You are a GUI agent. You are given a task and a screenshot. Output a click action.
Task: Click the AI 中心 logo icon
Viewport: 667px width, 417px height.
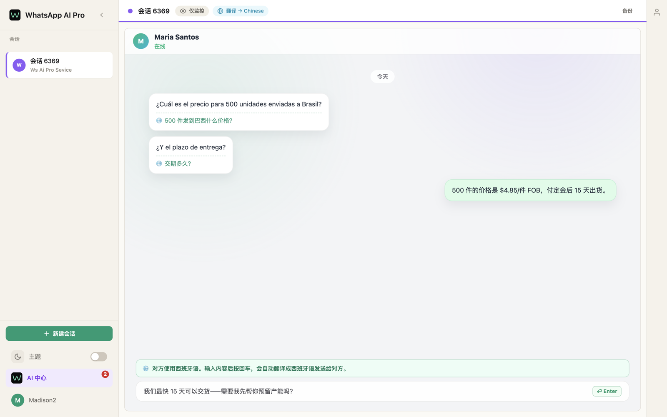[x=17, y=378]
